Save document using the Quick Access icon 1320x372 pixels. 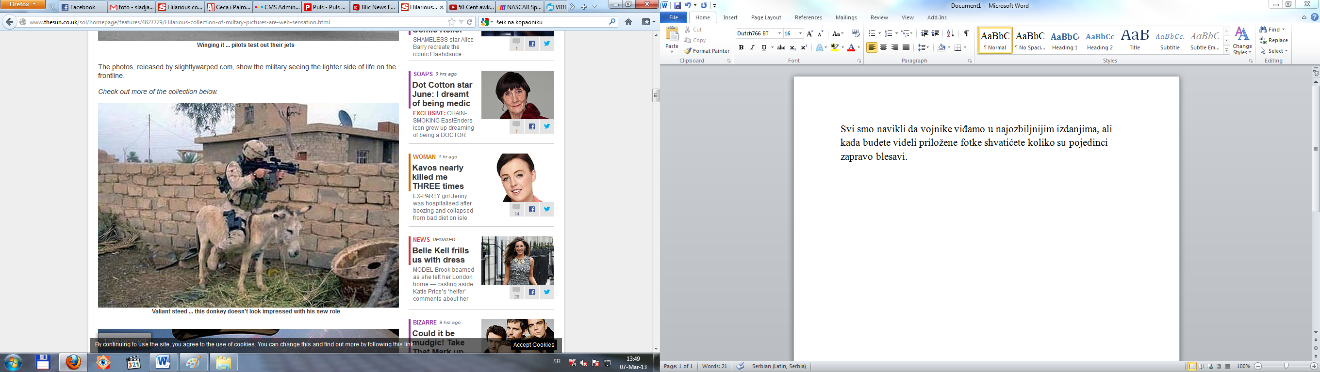[x=677, y=6]
